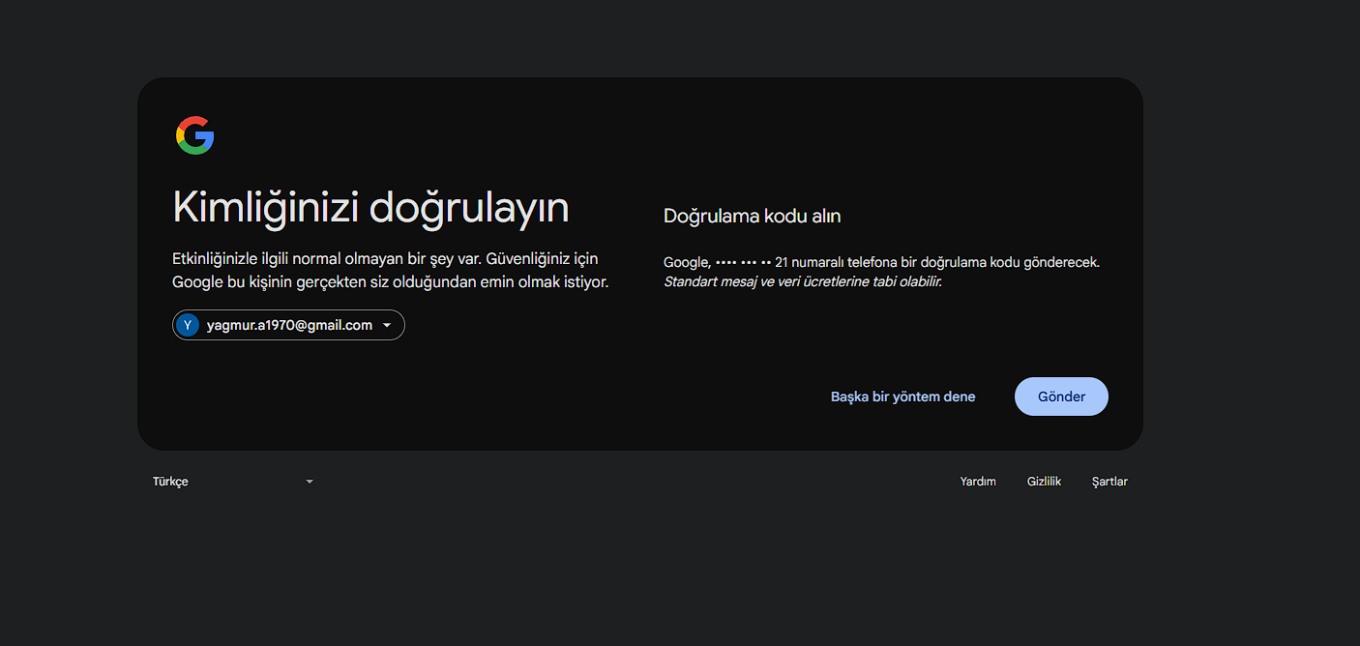Click the Etkinliğinizle ilgili normal olmayan text
The image size is (1360, 646).
tap(391, 271)
